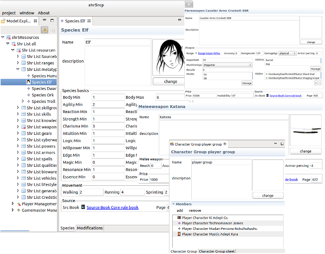Image resolution: width=325 pixels, height=254 pixels.
Task: Expand the Player Management node
Action: point(13,203)
